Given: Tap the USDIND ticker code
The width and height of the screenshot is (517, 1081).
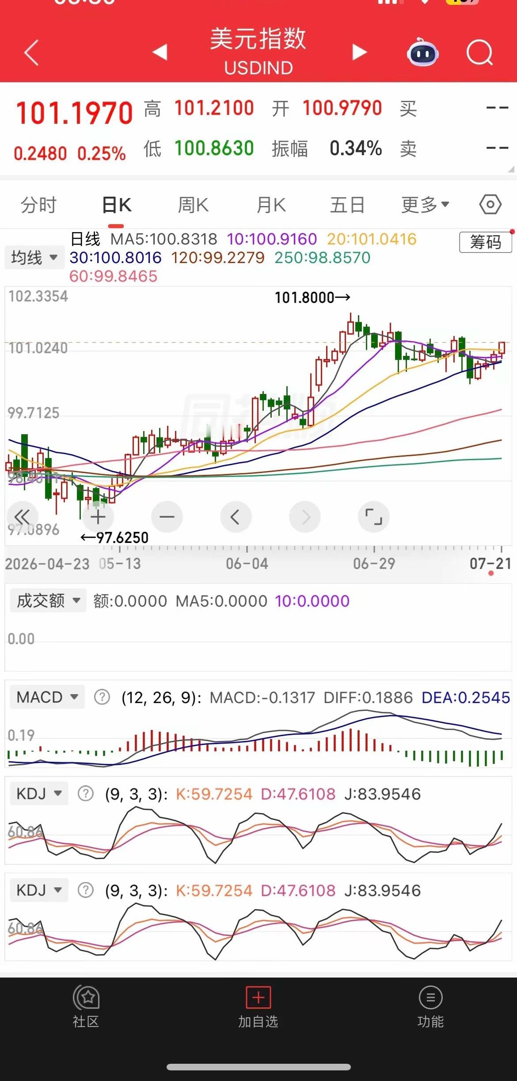Looking at the screenshot, I should pos(258,68).
